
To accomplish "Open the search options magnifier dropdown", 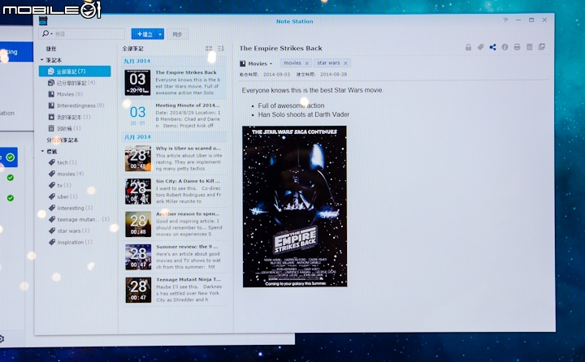I will coord(46,33).
